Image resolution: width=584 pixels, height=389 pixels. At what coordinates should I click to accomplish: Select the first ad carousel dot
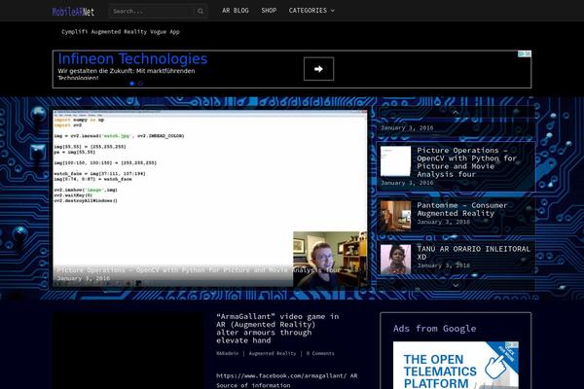(x=131, y=84)
